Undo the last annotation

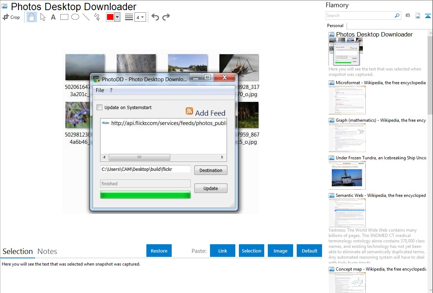tap(155, 17)
